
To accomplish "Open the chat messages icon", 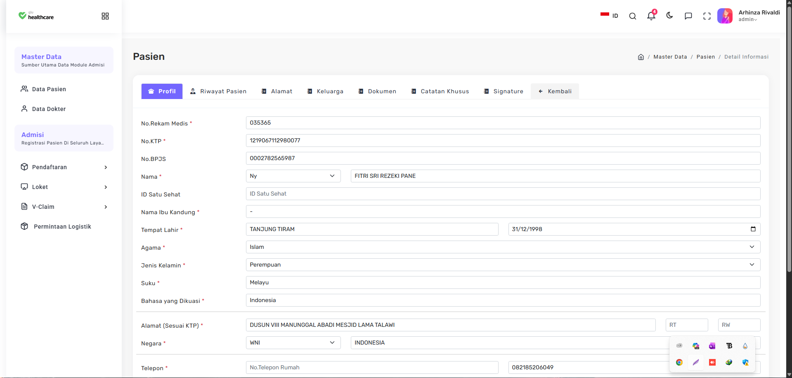I will point(688,16).
